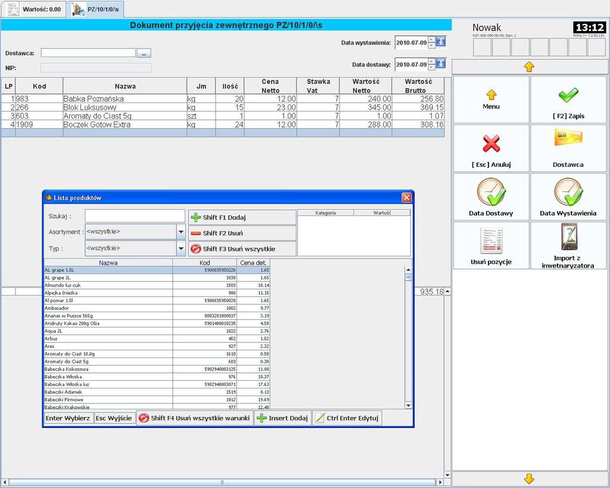This screenshot has width=610, height=488.
Task: Click the Wartość Brutto column header
Action: pyautogui.click(x=418, y=86)
